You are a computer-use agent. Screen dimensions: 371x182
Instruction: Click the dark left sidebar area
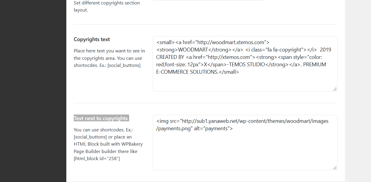pyautogui.click(x=33, y=89)
